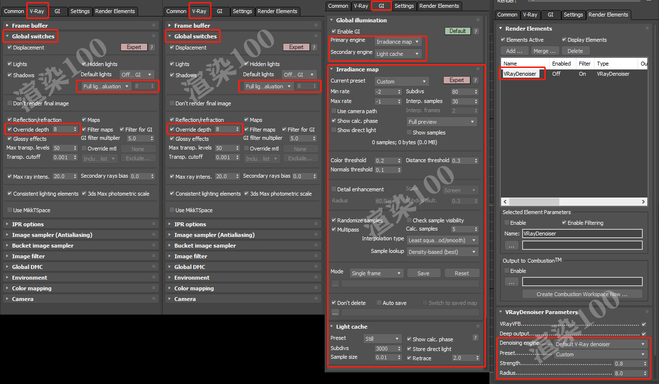This screenshot has width=659, height=384.
Task: Toggle Show direct light in Irradiance map
Action: [333, 130]
